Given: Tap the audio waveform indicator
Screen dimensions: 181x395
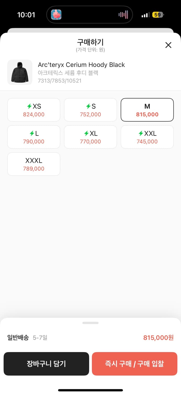Looking at the screenshot, I should pyautogui.click(x=123, y=15).
